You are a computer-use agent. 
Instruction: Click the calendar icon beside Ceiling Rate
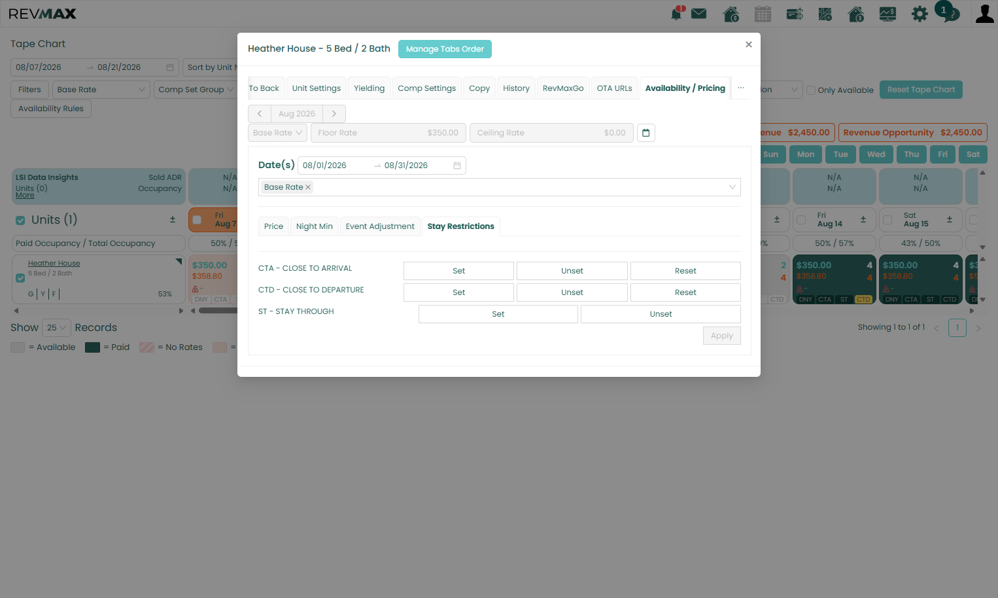coord(646,133)
